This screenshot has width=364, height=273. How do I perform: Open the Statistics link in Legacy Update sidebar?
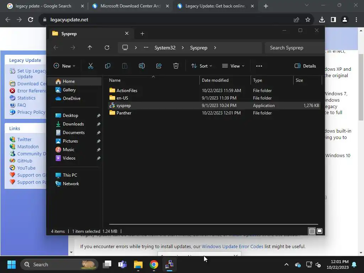26,98
